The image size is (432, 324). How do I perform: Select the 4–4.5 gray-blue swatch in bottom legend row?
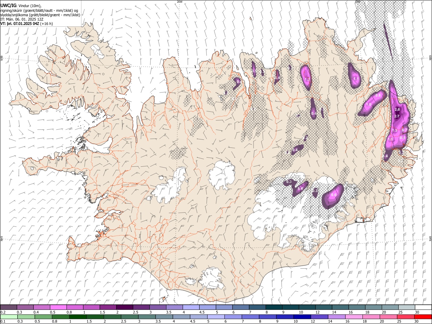coord(182,317)
